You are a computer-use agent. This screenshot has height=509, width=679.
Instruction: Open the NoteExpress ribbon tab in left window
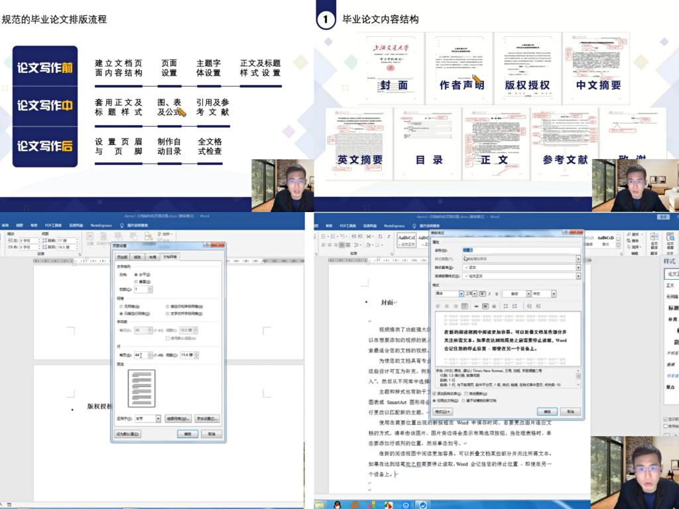(x=101, y=225)
